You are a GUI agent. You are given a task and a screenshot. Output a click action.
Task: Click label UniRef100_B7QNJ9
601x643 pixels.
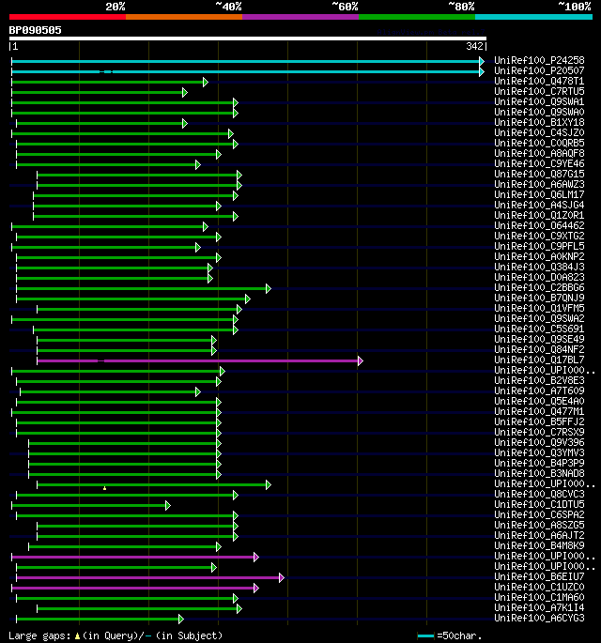(539, 298)
